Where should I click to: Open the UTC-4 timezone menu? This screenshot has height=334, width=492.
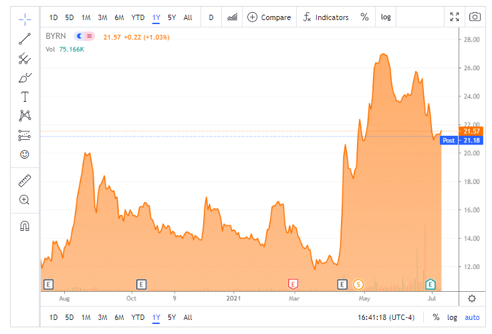point(384,317)
